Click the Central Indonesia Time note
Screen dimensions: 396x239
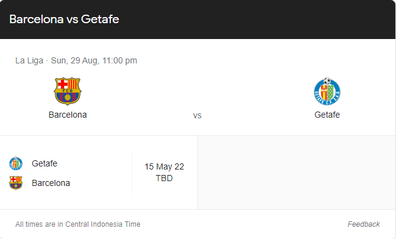tap(78, 224)
